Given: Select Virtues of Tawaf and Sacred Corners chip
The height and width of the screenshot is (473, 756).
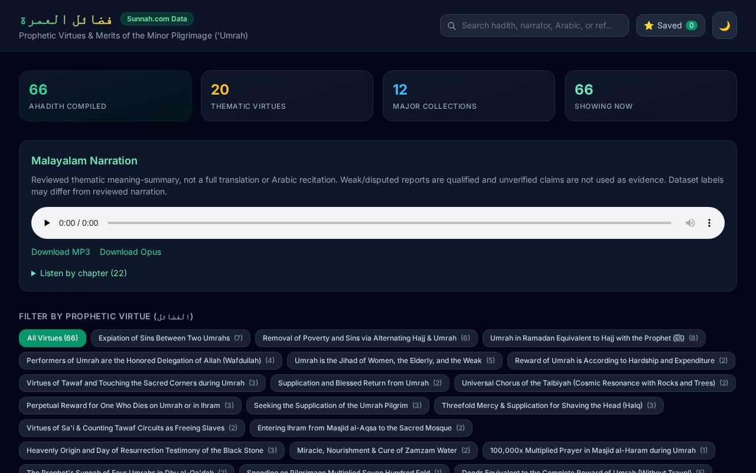Looking at the screenshot, I should point(142,383).
